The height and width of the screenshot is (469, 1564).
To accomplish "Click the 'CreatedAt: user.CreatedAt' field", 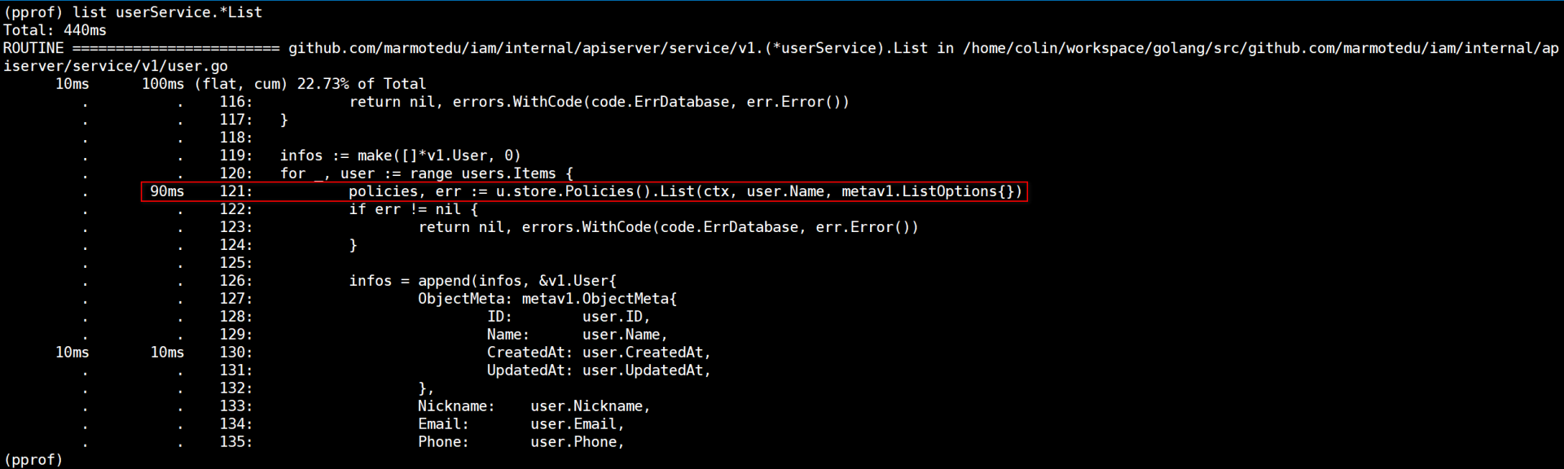I will click(599, 353).
